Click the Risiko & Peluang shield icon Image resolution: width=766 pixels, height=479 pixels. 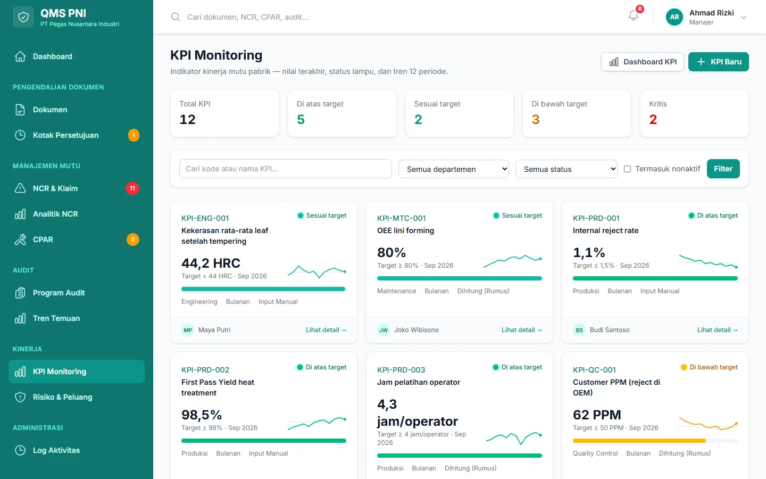click(20, 397)
